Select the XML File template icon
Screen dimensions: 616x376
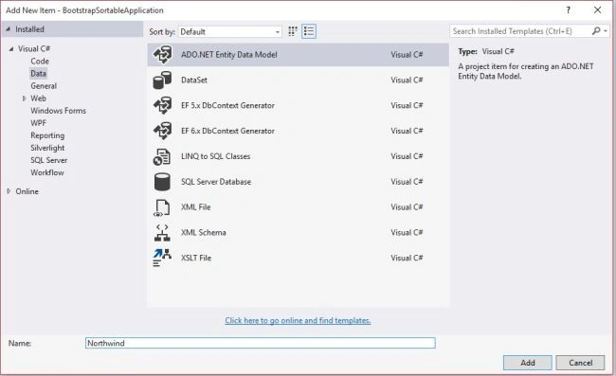(x=162, y=207)
